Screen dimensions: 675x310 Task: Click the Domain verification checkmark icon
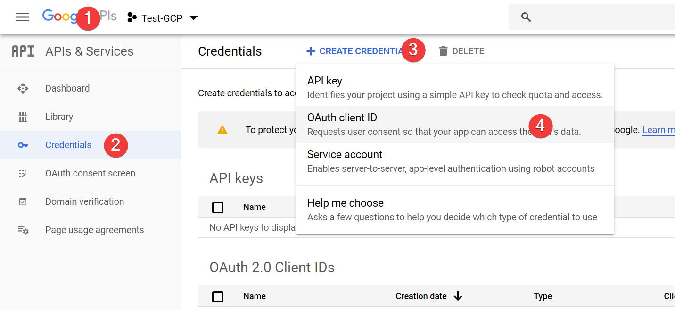coord(23,201)
